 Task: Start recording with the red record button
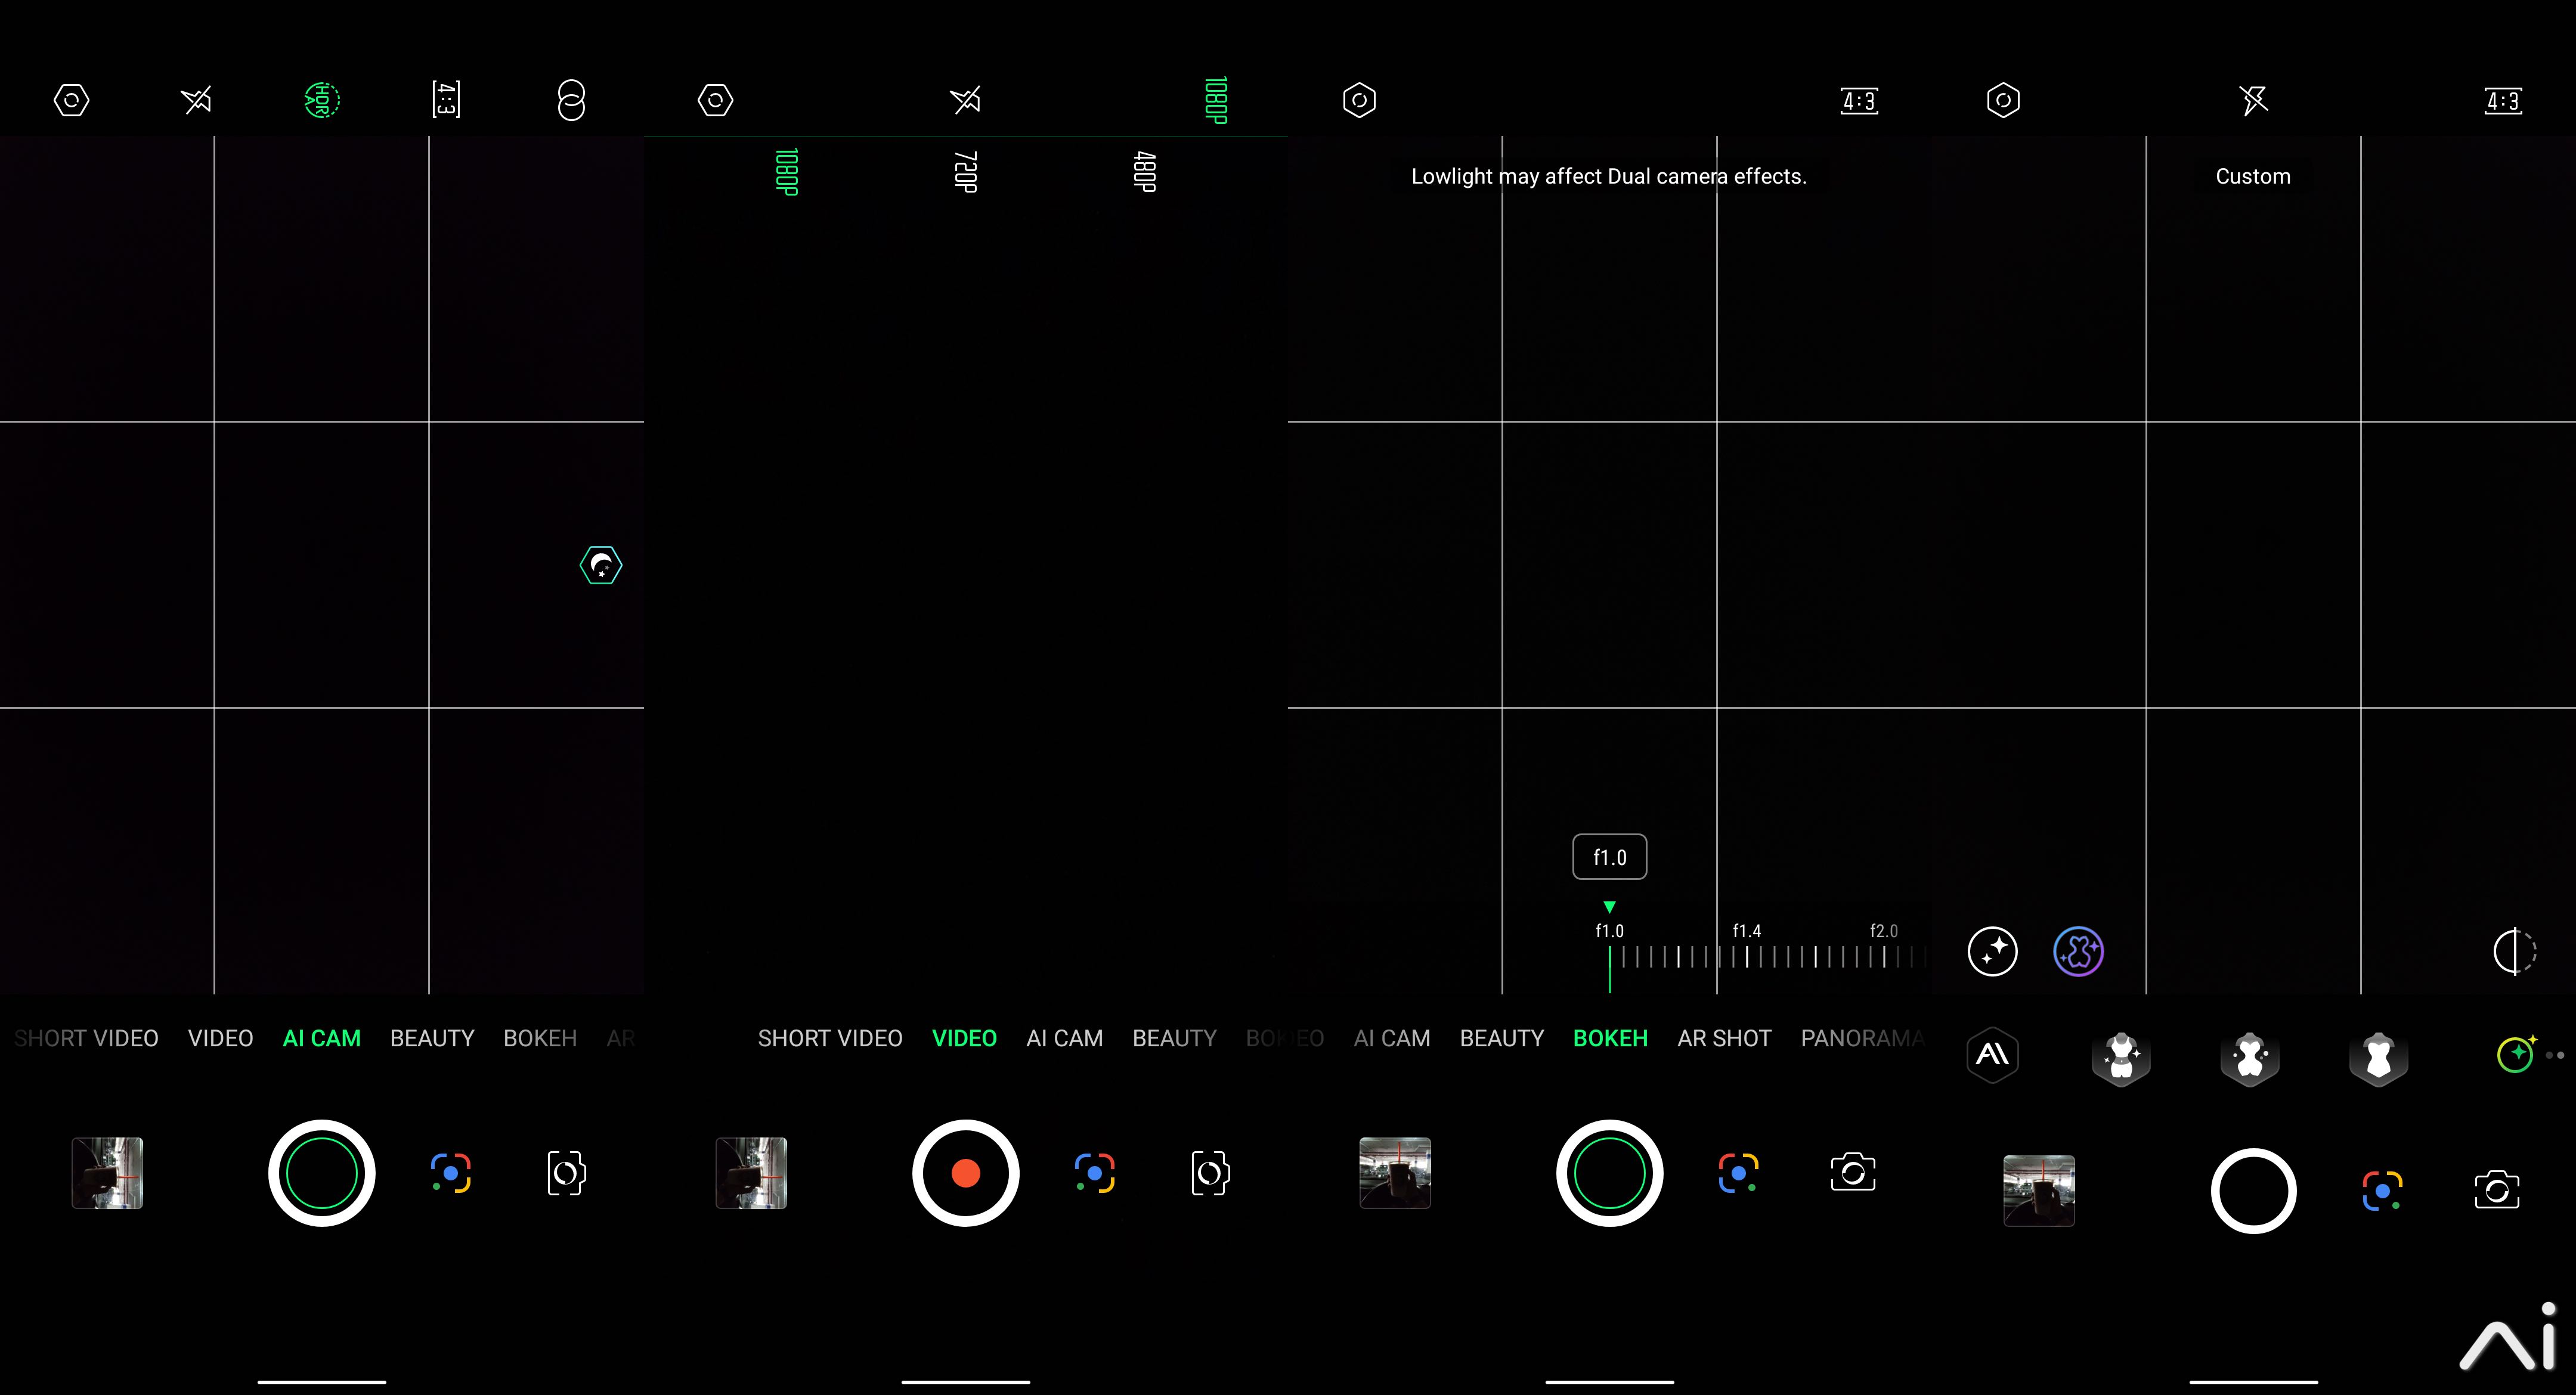tap(966, 1173)
